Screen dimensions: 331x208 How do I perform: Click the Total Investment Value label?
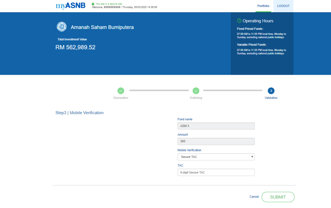72,39
